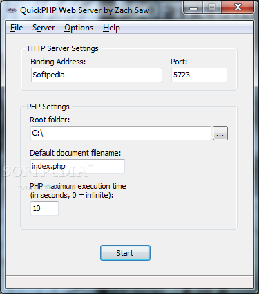
Task: Click the Root folder label text
Action: [x=50, y=120]
